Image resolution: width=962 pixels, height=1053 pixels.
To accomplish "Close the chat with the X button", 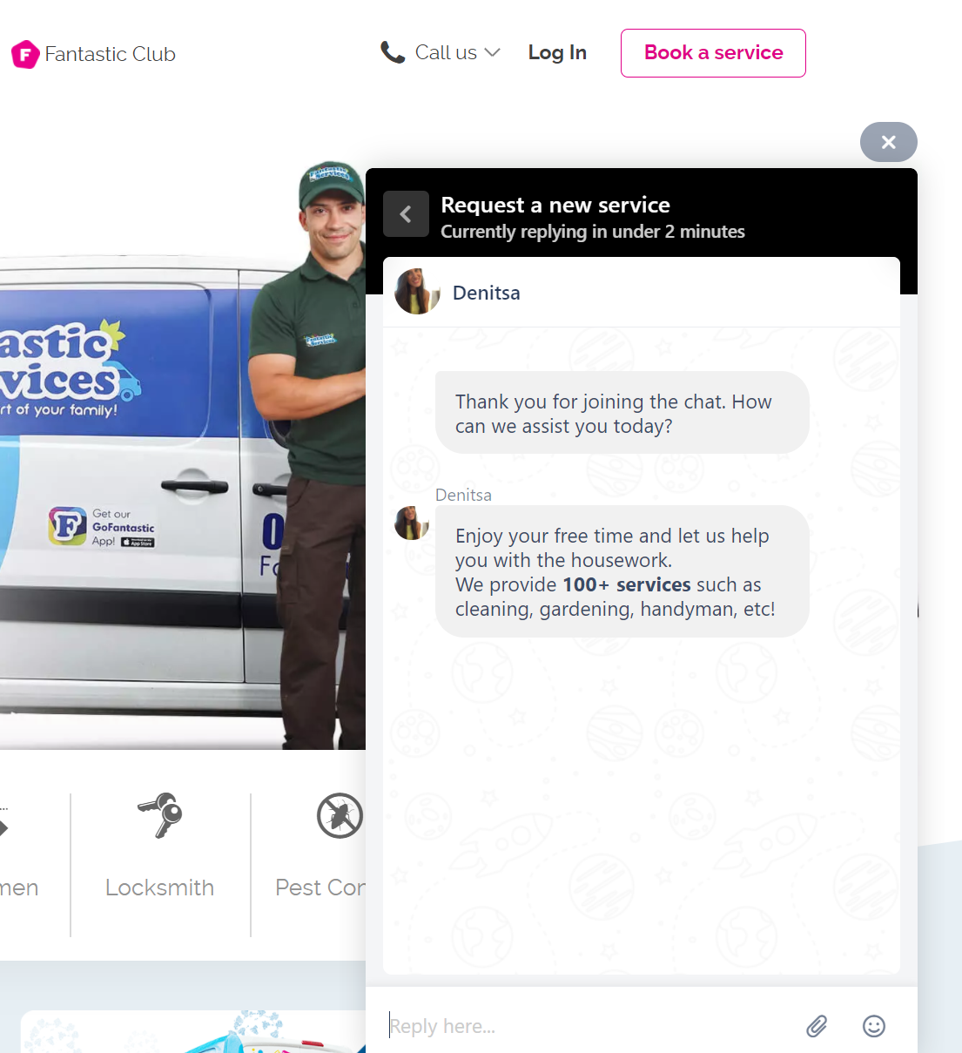I will pyautogui.click(x=888, y=142).
